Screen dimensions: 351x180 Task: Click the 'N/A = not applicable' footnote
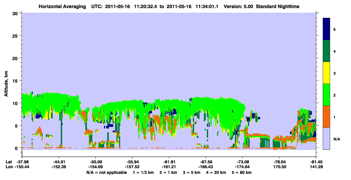pyautogui.click(x=106, y=172)
